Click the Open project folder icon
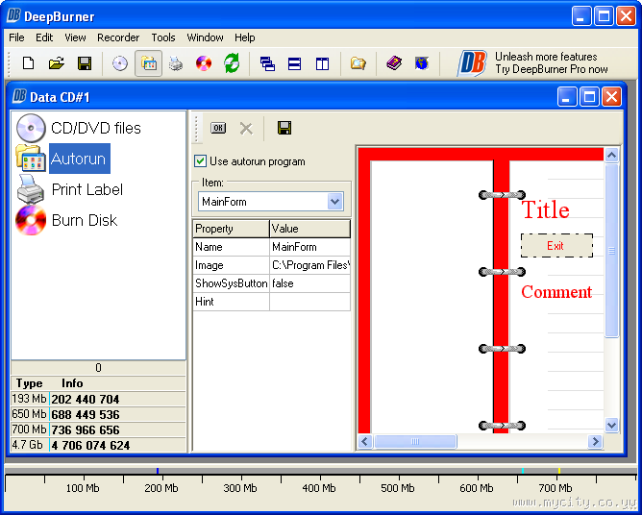Viewport: 642px width, 515px height. [56, 63]
